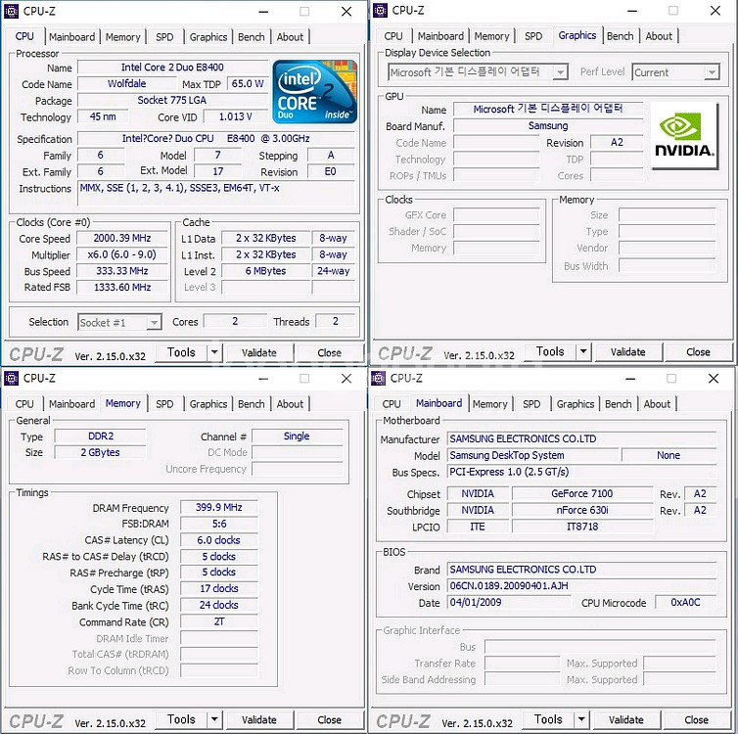This screenshot has width=738, height=734.
Task: Close the window showing memory timings
Action: 346,378
